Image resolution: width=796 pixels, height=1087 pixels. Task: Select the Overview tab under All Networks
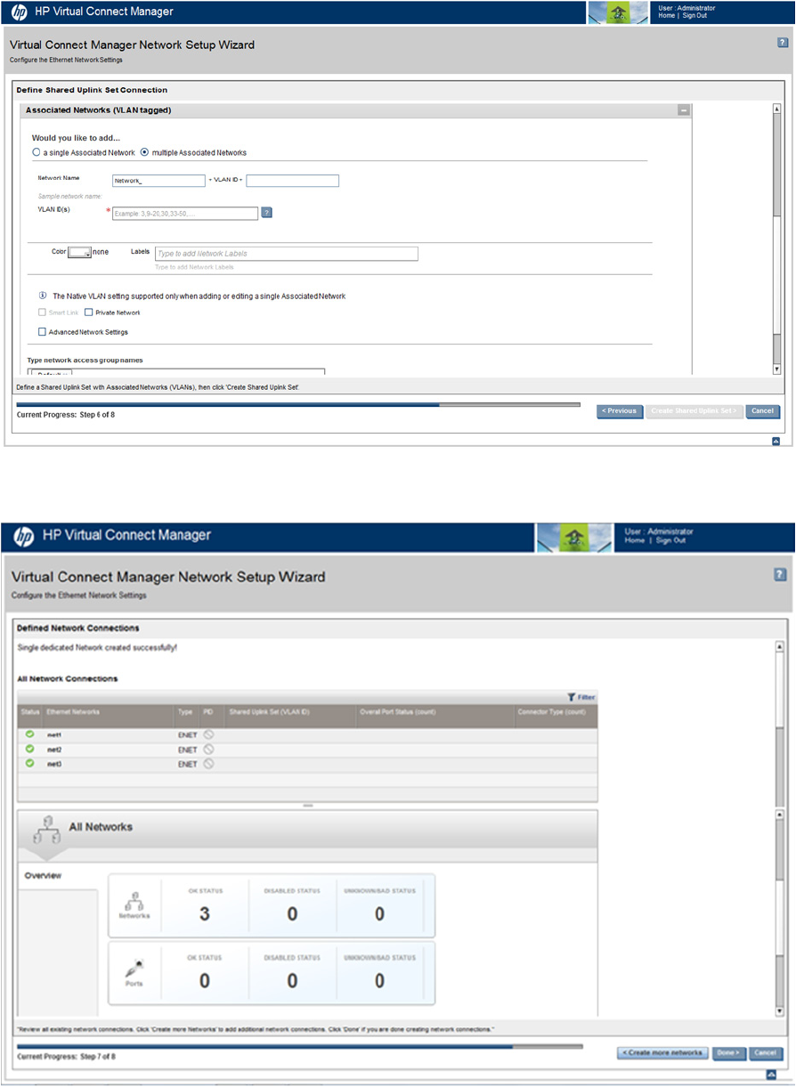click(43, 876)
